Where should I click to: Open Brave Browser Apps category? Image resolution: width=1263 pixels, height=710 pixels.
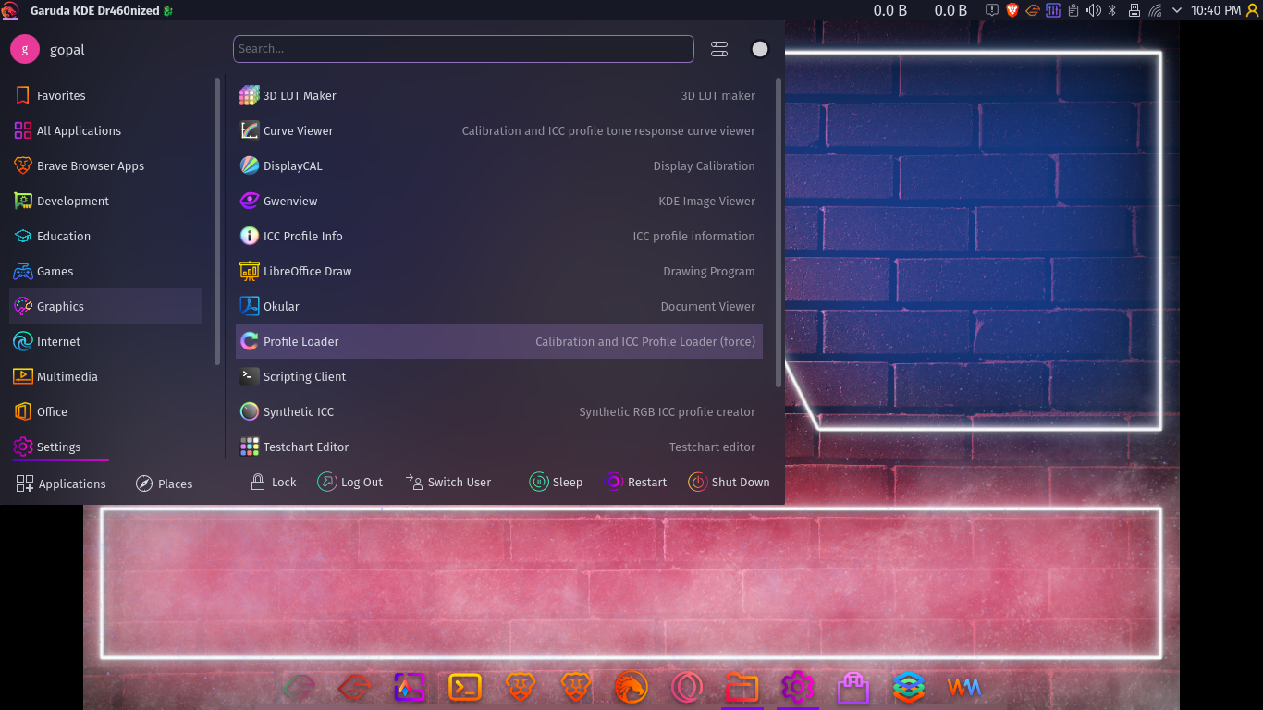[105, 165]
